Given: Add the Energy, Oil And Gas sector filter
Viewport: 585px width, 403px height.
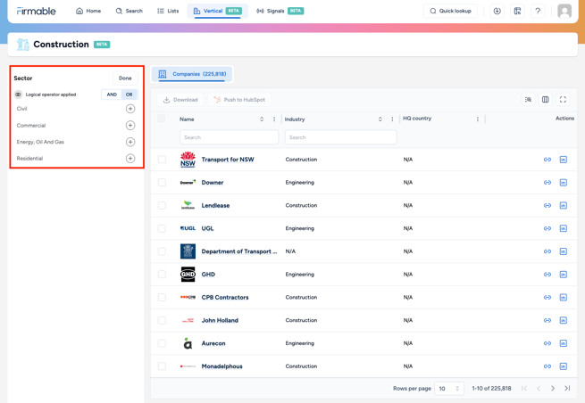Looking at the screenshot, I should coord(130,142).
